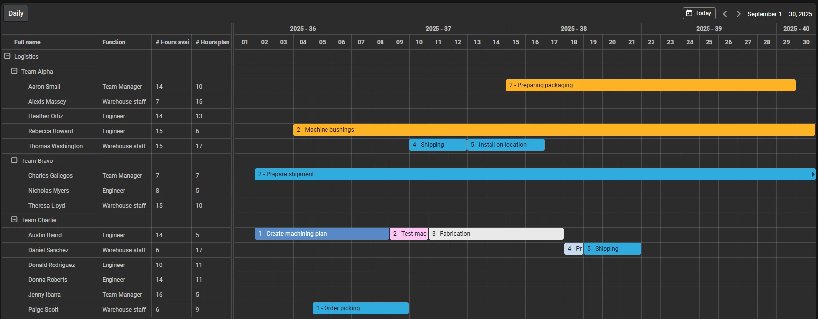Select the Donald Rodriguez row

(116, 265)
